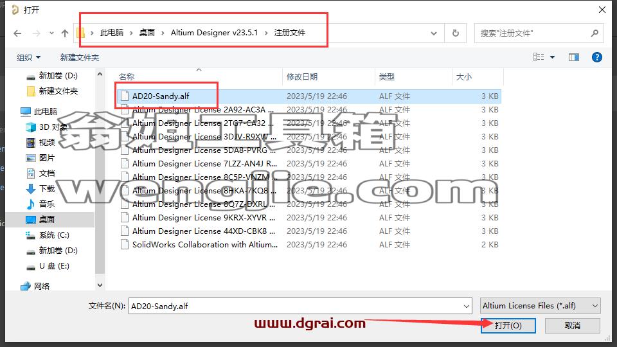The height and width of the screenshot is (347, 617).
Task: Change view layout icon
Action: [x=539, y=57]
